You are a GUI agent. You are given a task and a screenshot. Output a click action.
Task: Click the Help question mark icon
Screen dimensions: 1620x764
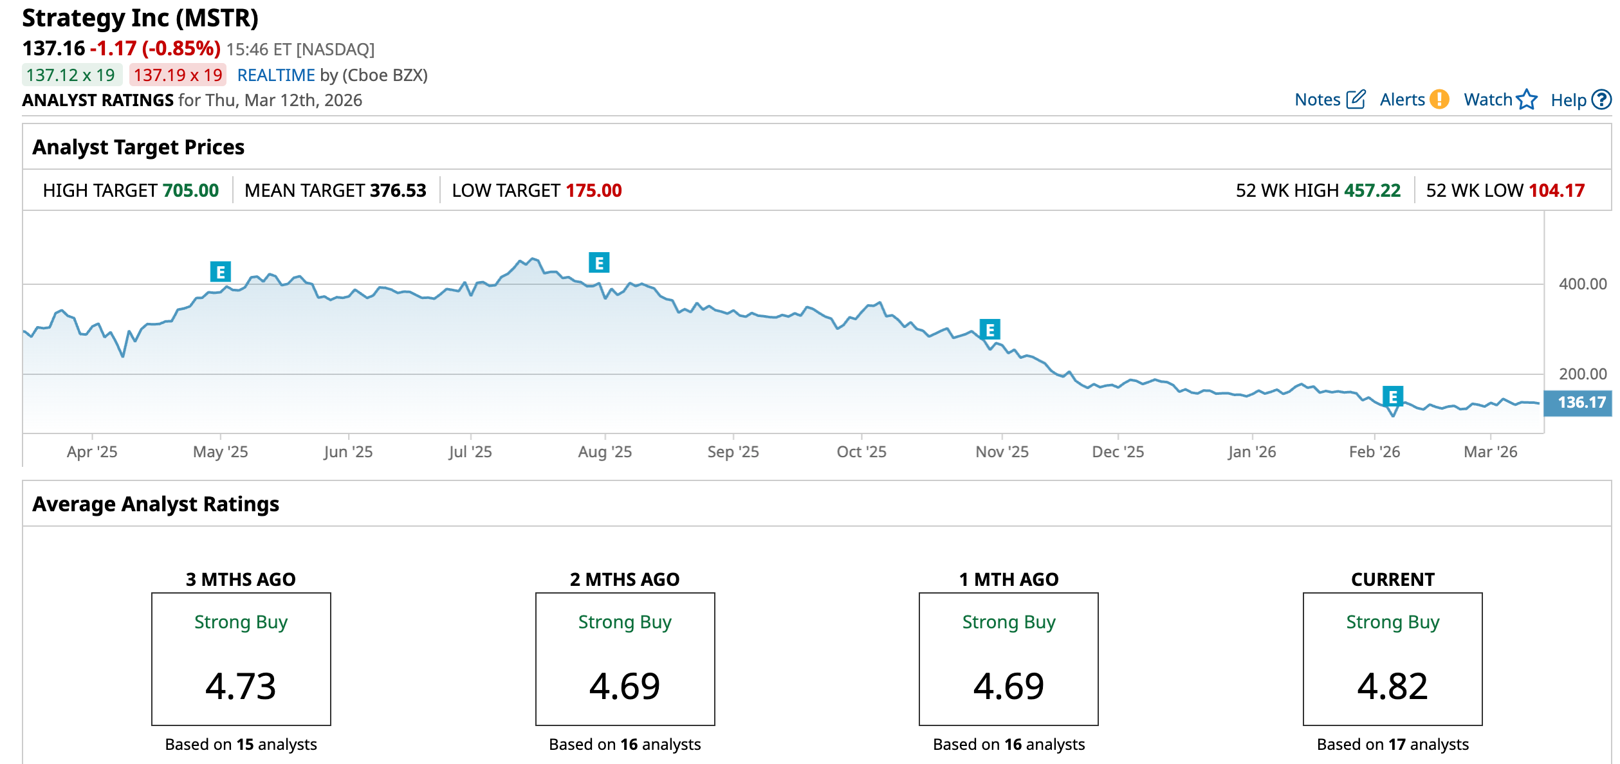point(1601,100)
